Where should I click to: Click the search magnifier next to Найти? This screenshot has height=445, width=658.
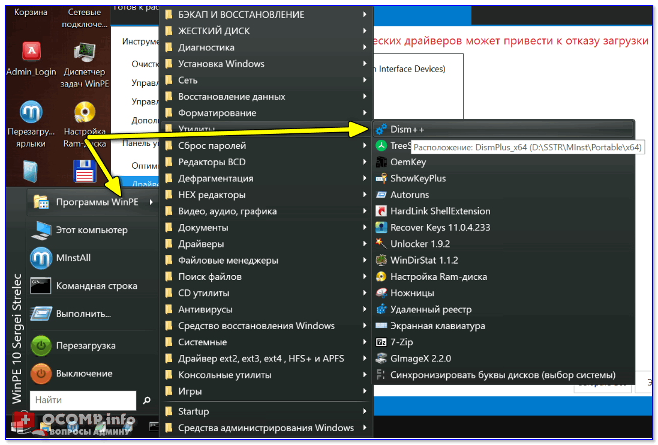pos(146,400)
